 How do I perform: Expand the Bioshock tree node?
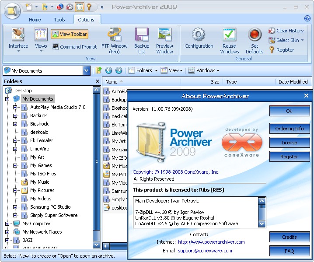pyautogui.click(x=15, y=124)
